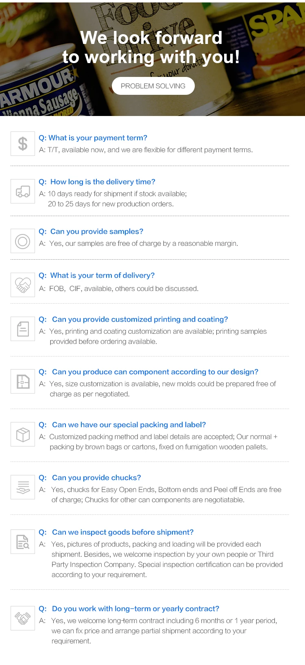
Task: Click the dollar sign payment icon
Action: pyautogui.click(x=23, y=144)
